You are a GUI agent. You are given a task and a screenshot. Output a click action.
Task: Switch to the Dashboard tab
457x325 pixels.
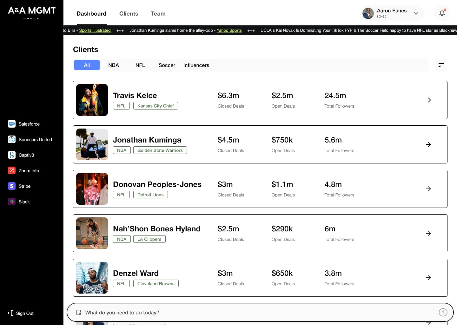(91, 14)
